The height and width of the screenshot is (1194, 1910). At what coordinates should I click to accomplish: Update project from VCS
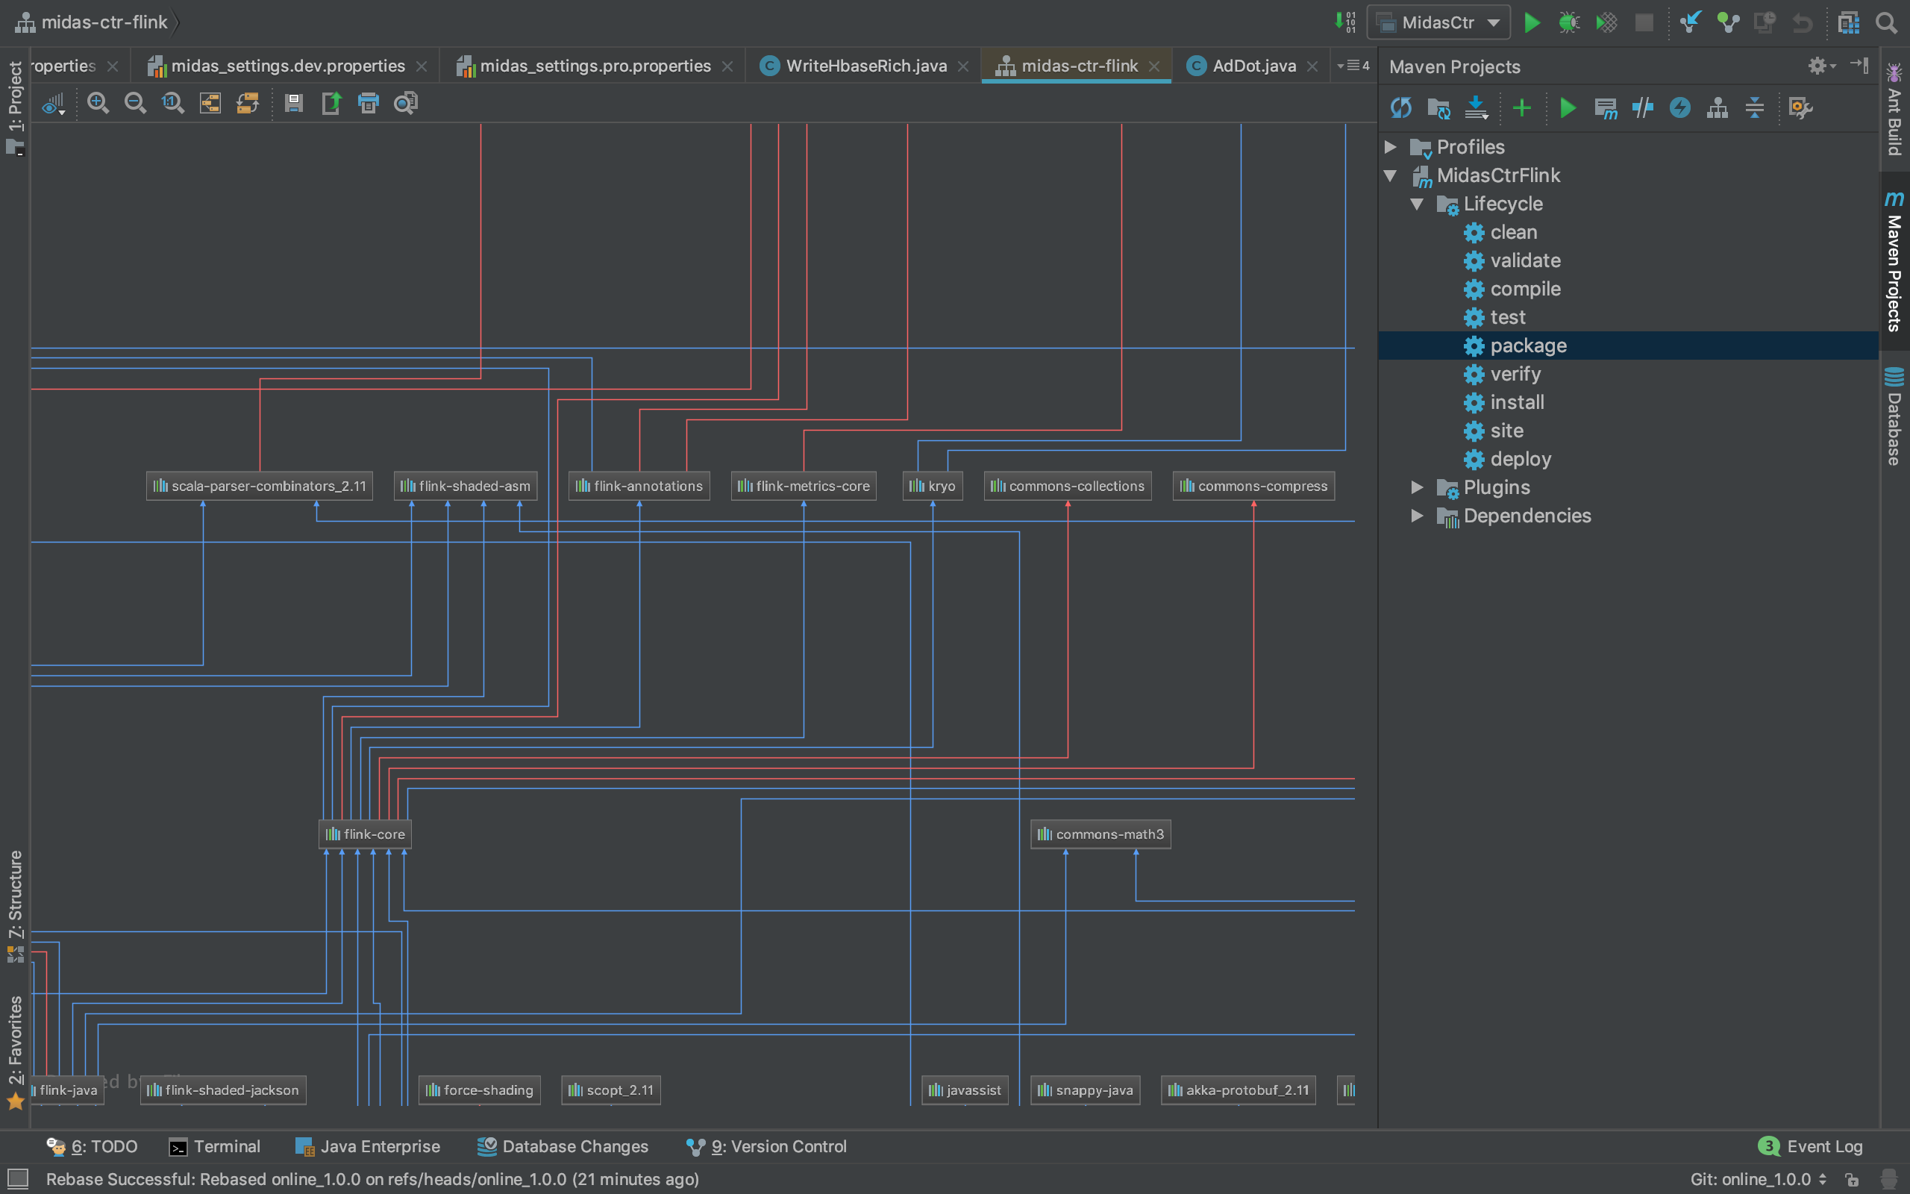point(1690,22)
